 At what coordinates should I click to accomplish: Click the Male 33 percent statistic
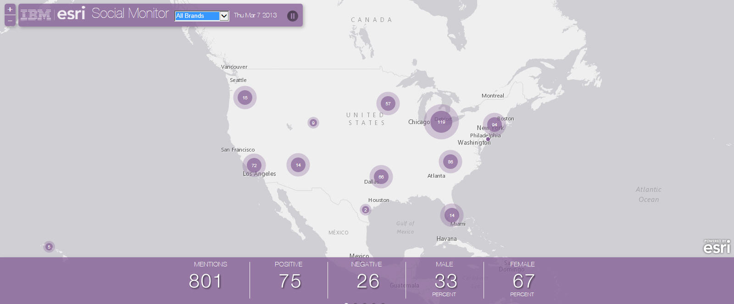pos(445,279)
